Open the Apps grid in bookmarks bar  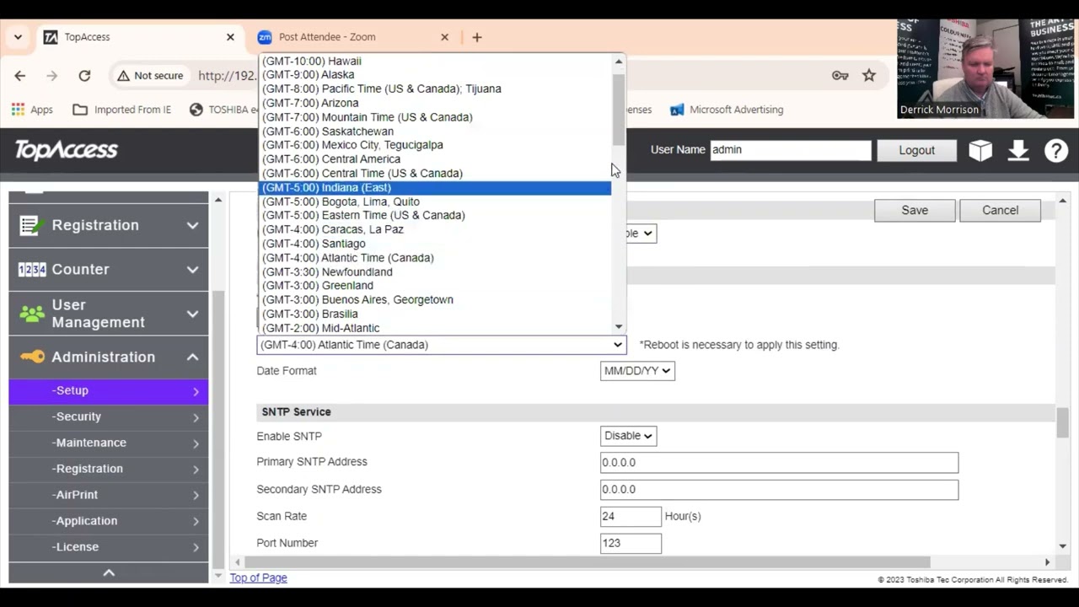[32, 110]
